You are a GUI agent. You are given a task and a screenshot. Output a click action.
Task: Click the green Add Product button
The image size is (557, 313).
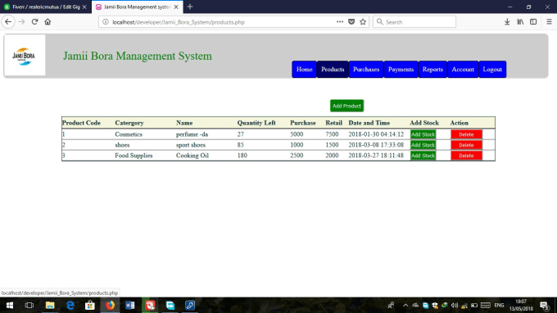pyautogui.click(x=346, y=106)
